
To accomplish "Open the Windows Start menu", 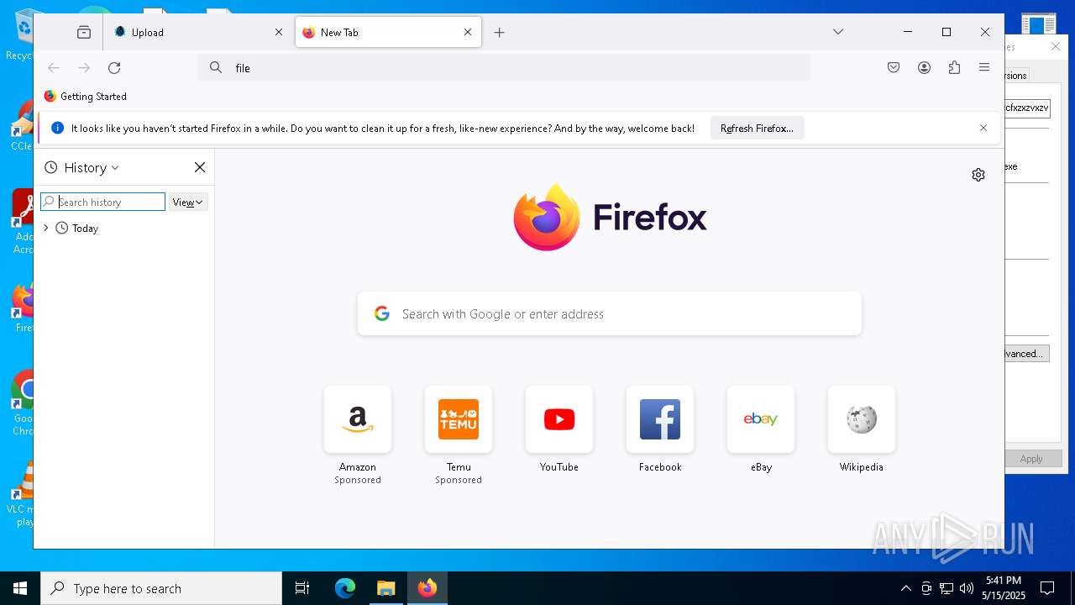I will pos(20,588).
